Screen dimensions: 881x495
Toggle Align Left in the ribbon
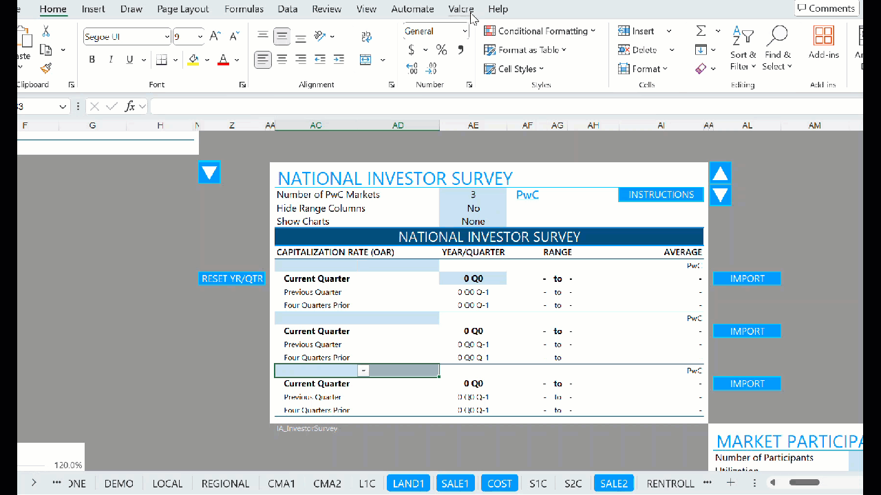263,60
